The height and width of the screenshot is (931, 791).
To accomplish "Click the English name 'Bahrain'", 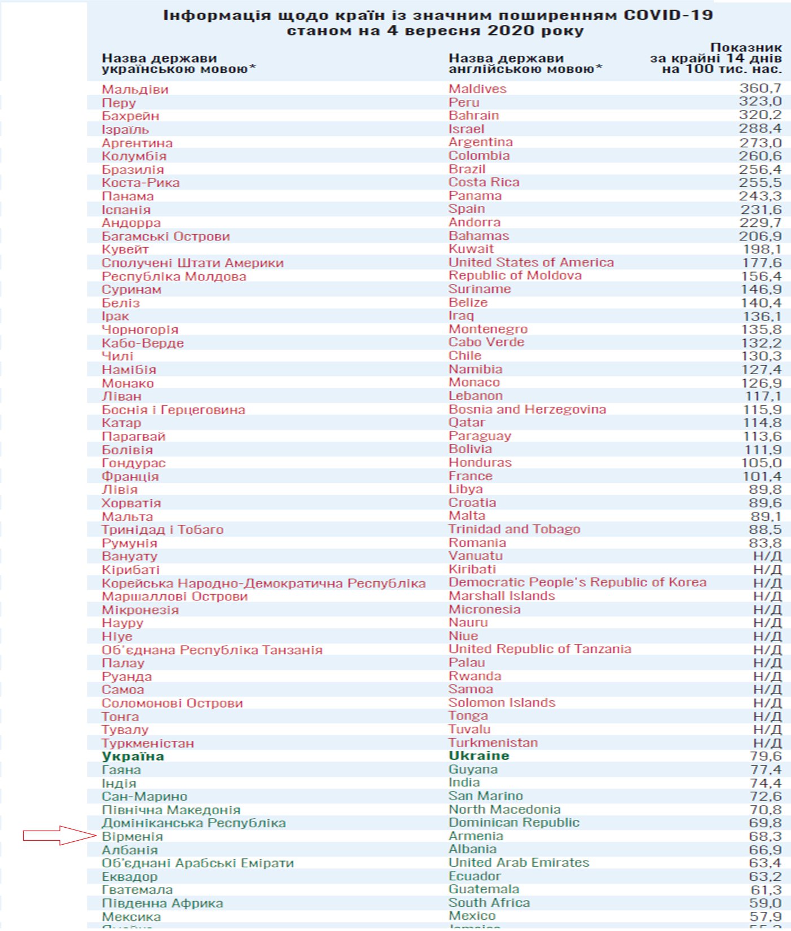I will tap(473, 115).
